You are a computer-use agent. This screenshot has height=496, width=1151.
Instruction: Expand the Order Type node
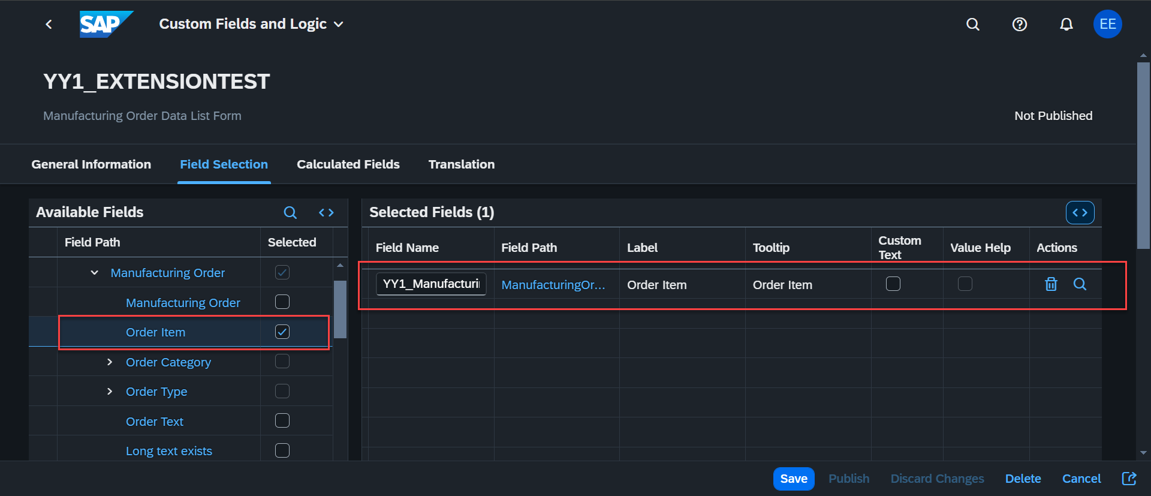coord(110,392)
